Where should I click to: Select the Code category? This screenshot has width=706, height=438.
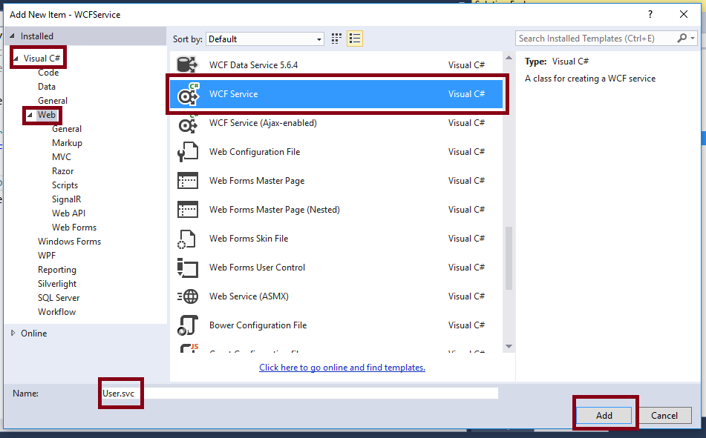pos(48,73)
